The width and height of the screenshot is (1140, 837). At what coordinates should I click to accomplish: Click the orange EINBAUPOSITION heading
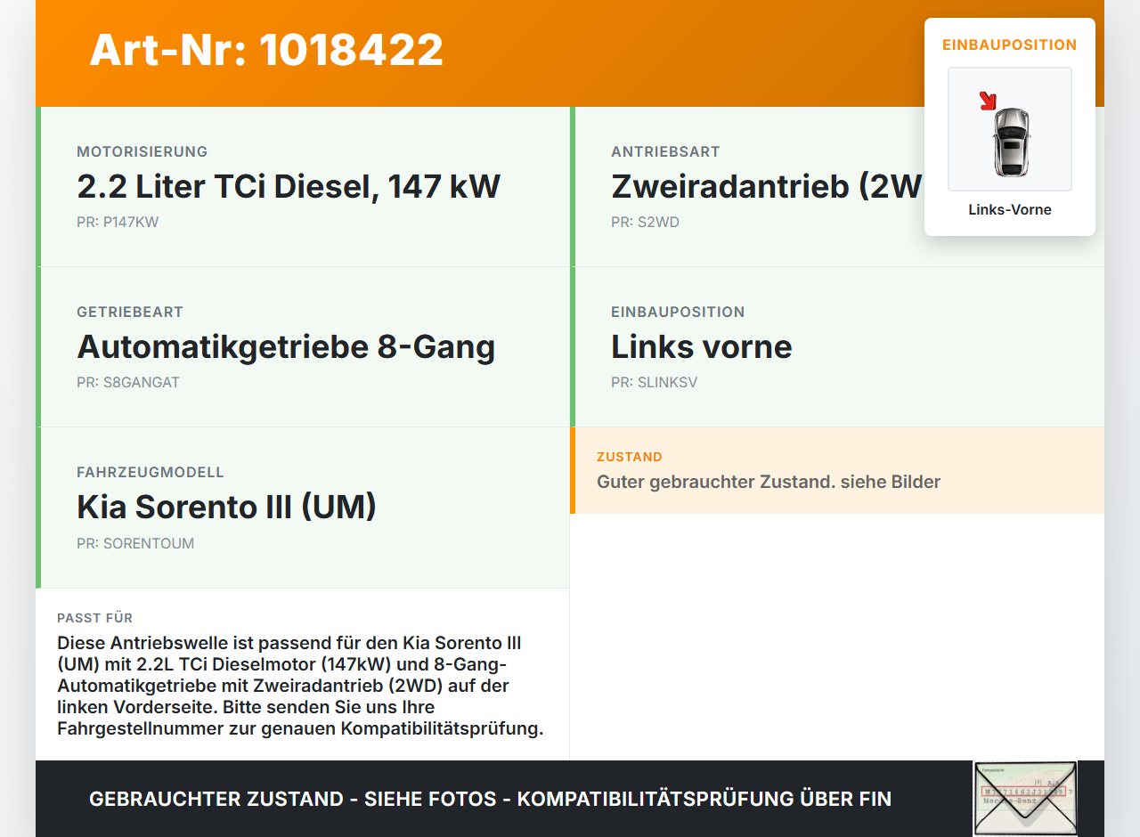1009,45
